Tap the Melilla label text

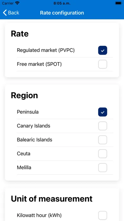tap(24, 168)
